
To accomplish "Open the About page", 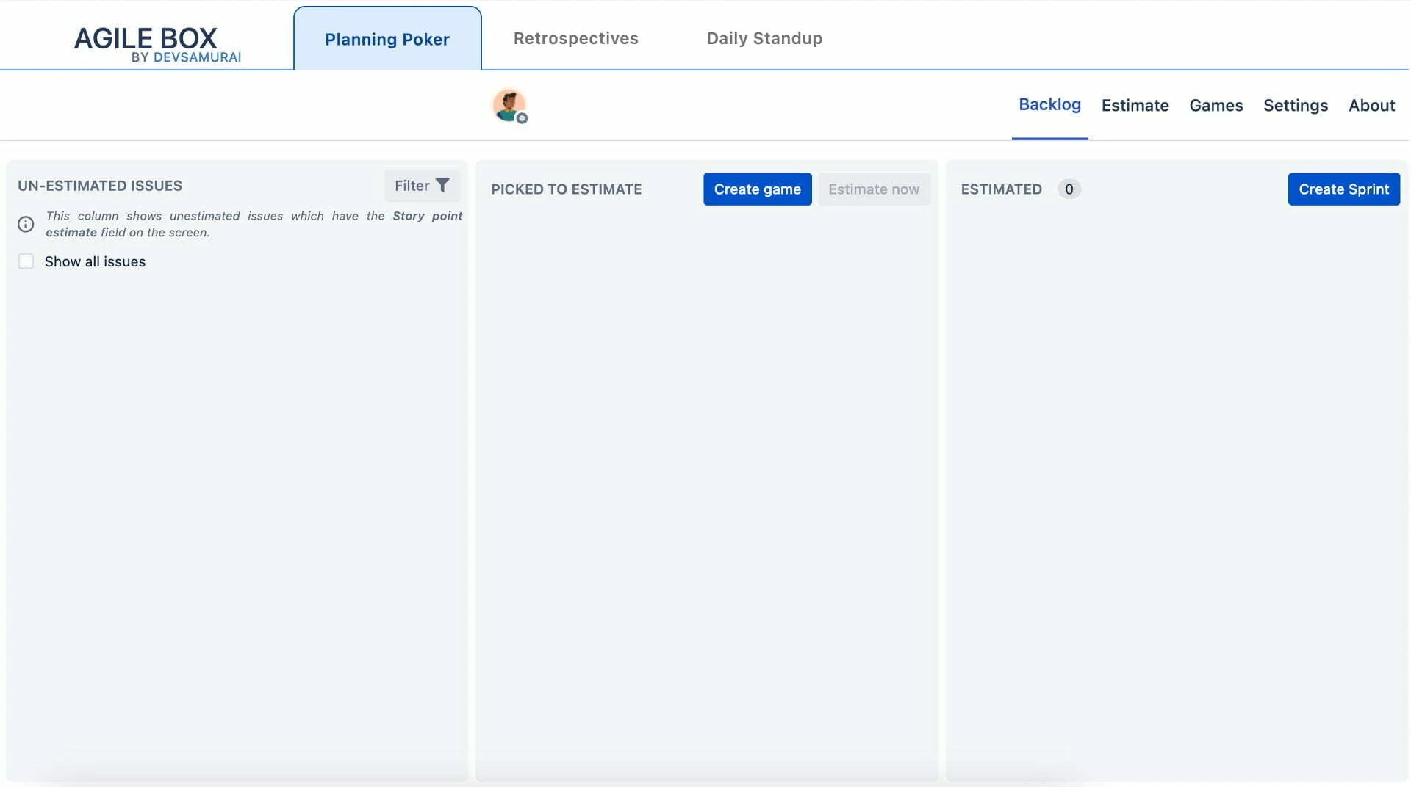I will point(1371,106).
